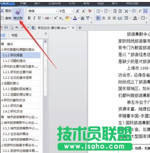
Task: Close the 学位论文 document tab
Action: click(x=73, y=28)
